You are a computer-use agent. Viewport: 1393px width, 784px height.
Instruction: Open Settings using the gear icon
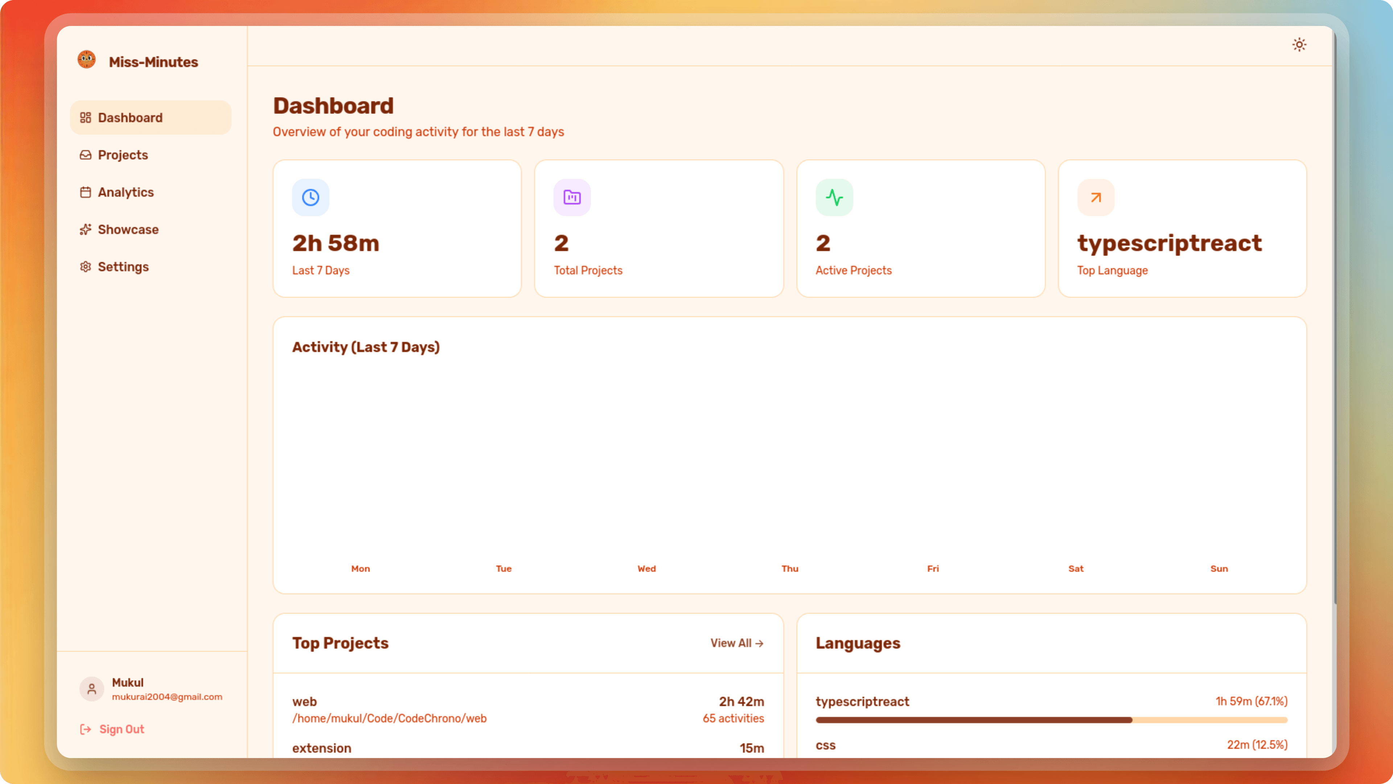pos(86,266)
